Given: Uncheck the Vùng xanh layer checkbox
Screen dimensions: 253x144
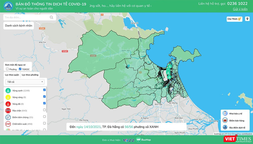Looking at the screenshot, I should pyautogui.click(x=44, y=90).
